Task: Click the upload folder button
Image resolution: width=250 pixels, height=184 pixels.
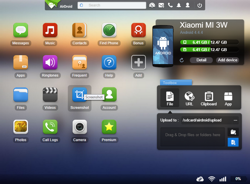Action: [x=233, y=132]
